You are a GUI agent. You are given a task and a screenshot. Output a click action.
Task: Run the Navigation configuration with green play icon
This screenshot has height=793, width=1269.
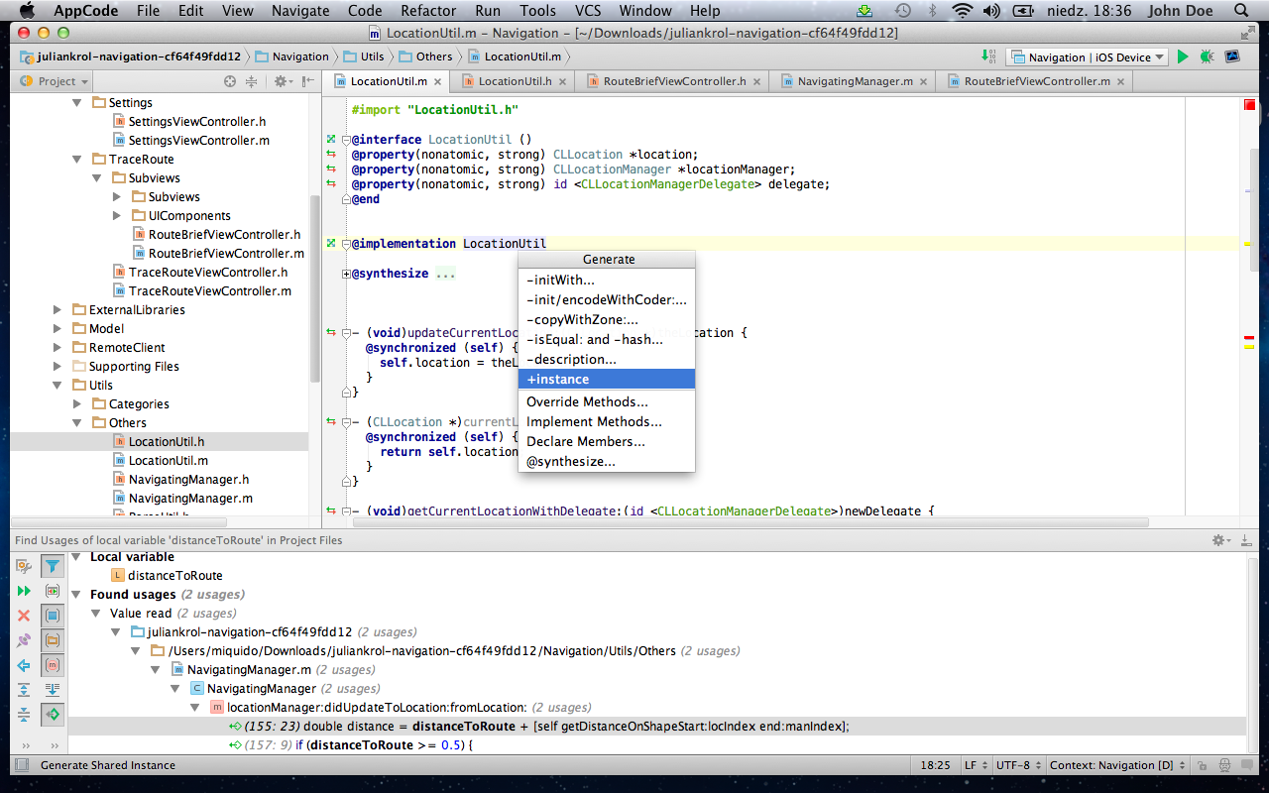[x=1183, y=57]
